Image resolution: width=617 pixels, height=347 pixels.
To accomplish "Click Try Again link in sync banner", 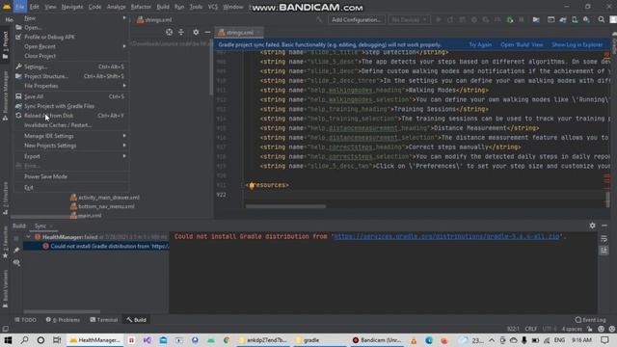I will click(480, 45).
